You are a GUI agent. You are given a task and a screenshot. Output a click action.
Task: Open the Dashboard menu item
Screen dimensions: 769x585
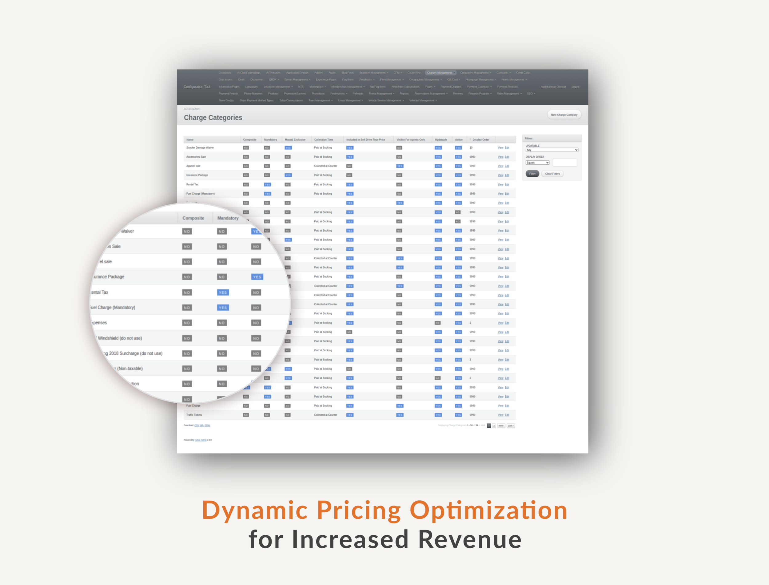point(225,73)
